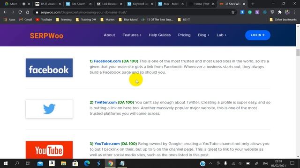Open the shield extension icon

[x=272, y=12]
